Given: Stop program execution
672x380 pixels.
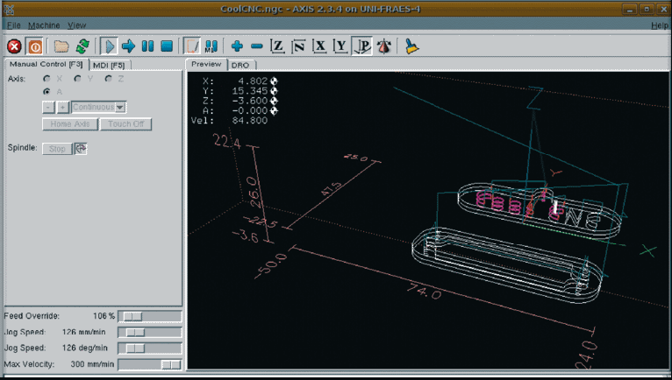Looking at the screenshot, I should [x=167, y=46].
